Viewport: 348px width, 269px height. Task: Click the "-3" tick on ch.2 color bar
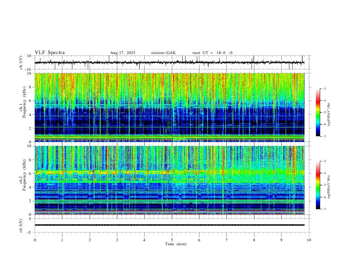[324, 161]
